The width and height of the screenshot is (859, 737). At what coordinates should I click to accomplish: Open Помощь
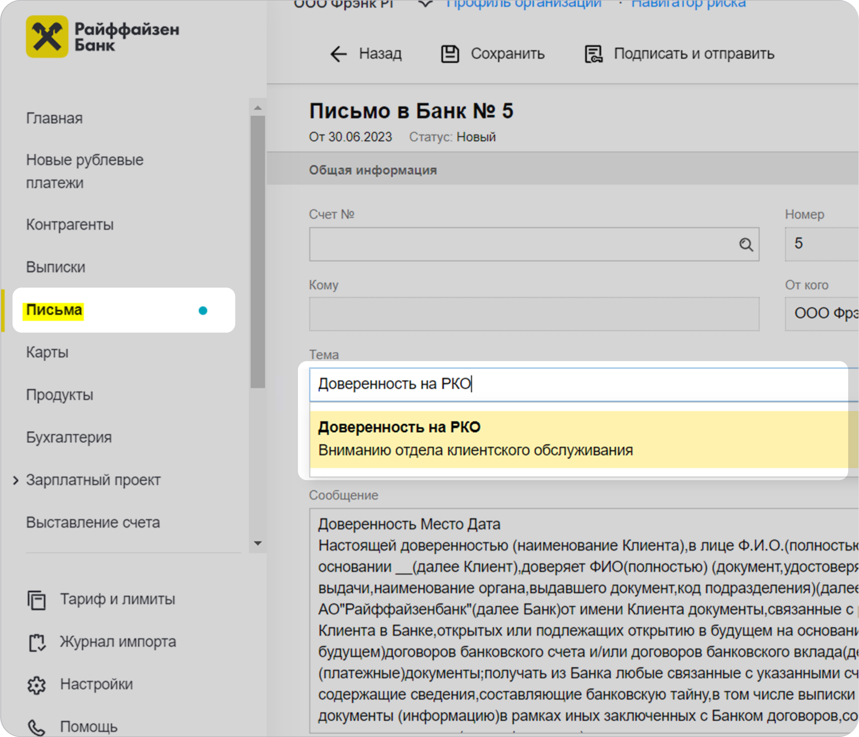coord(89,727)
